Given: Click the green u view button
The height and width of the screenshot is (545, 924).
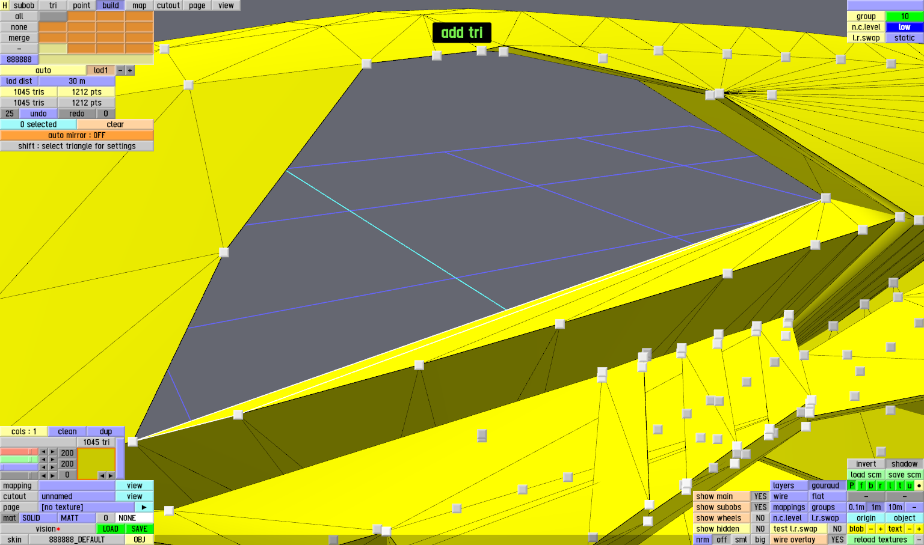Looking at the screenshot, I should [x=910, y=486].
